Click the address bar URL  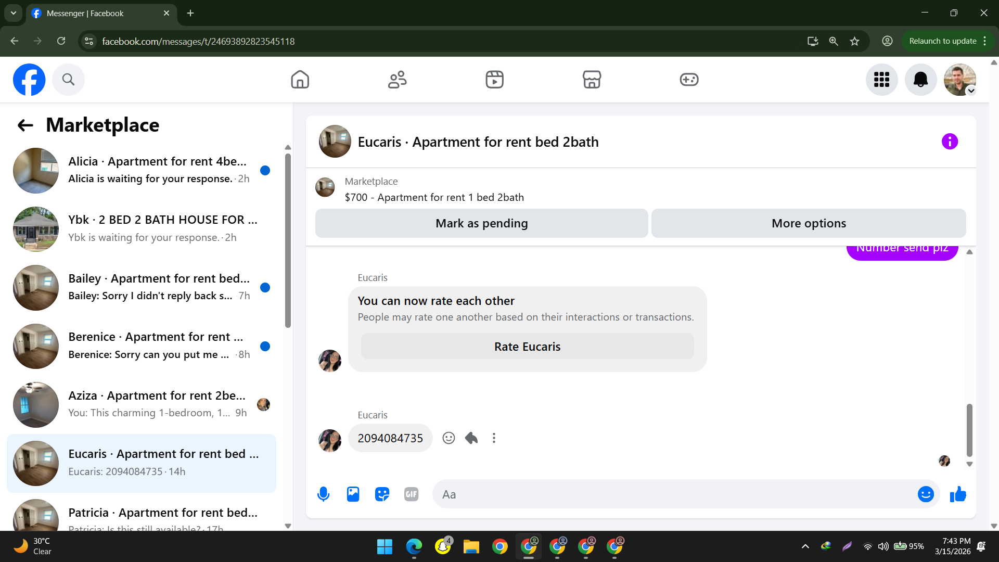(198, 41)
